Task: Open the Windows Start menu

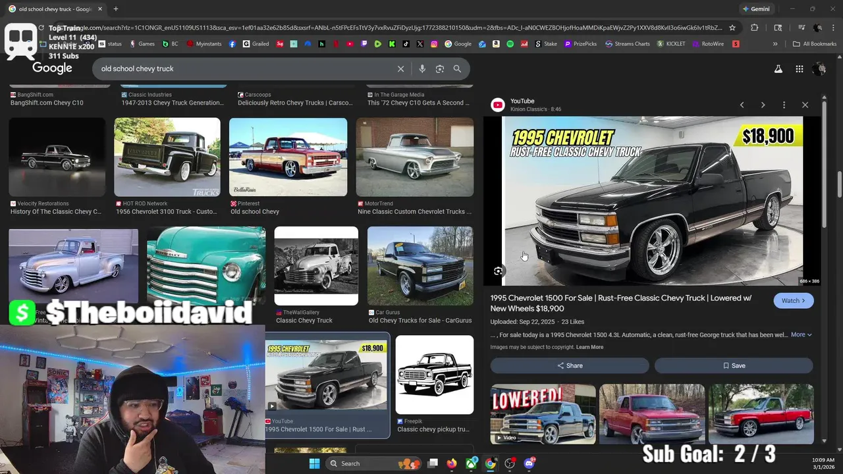Action: [x=315, y=463]
